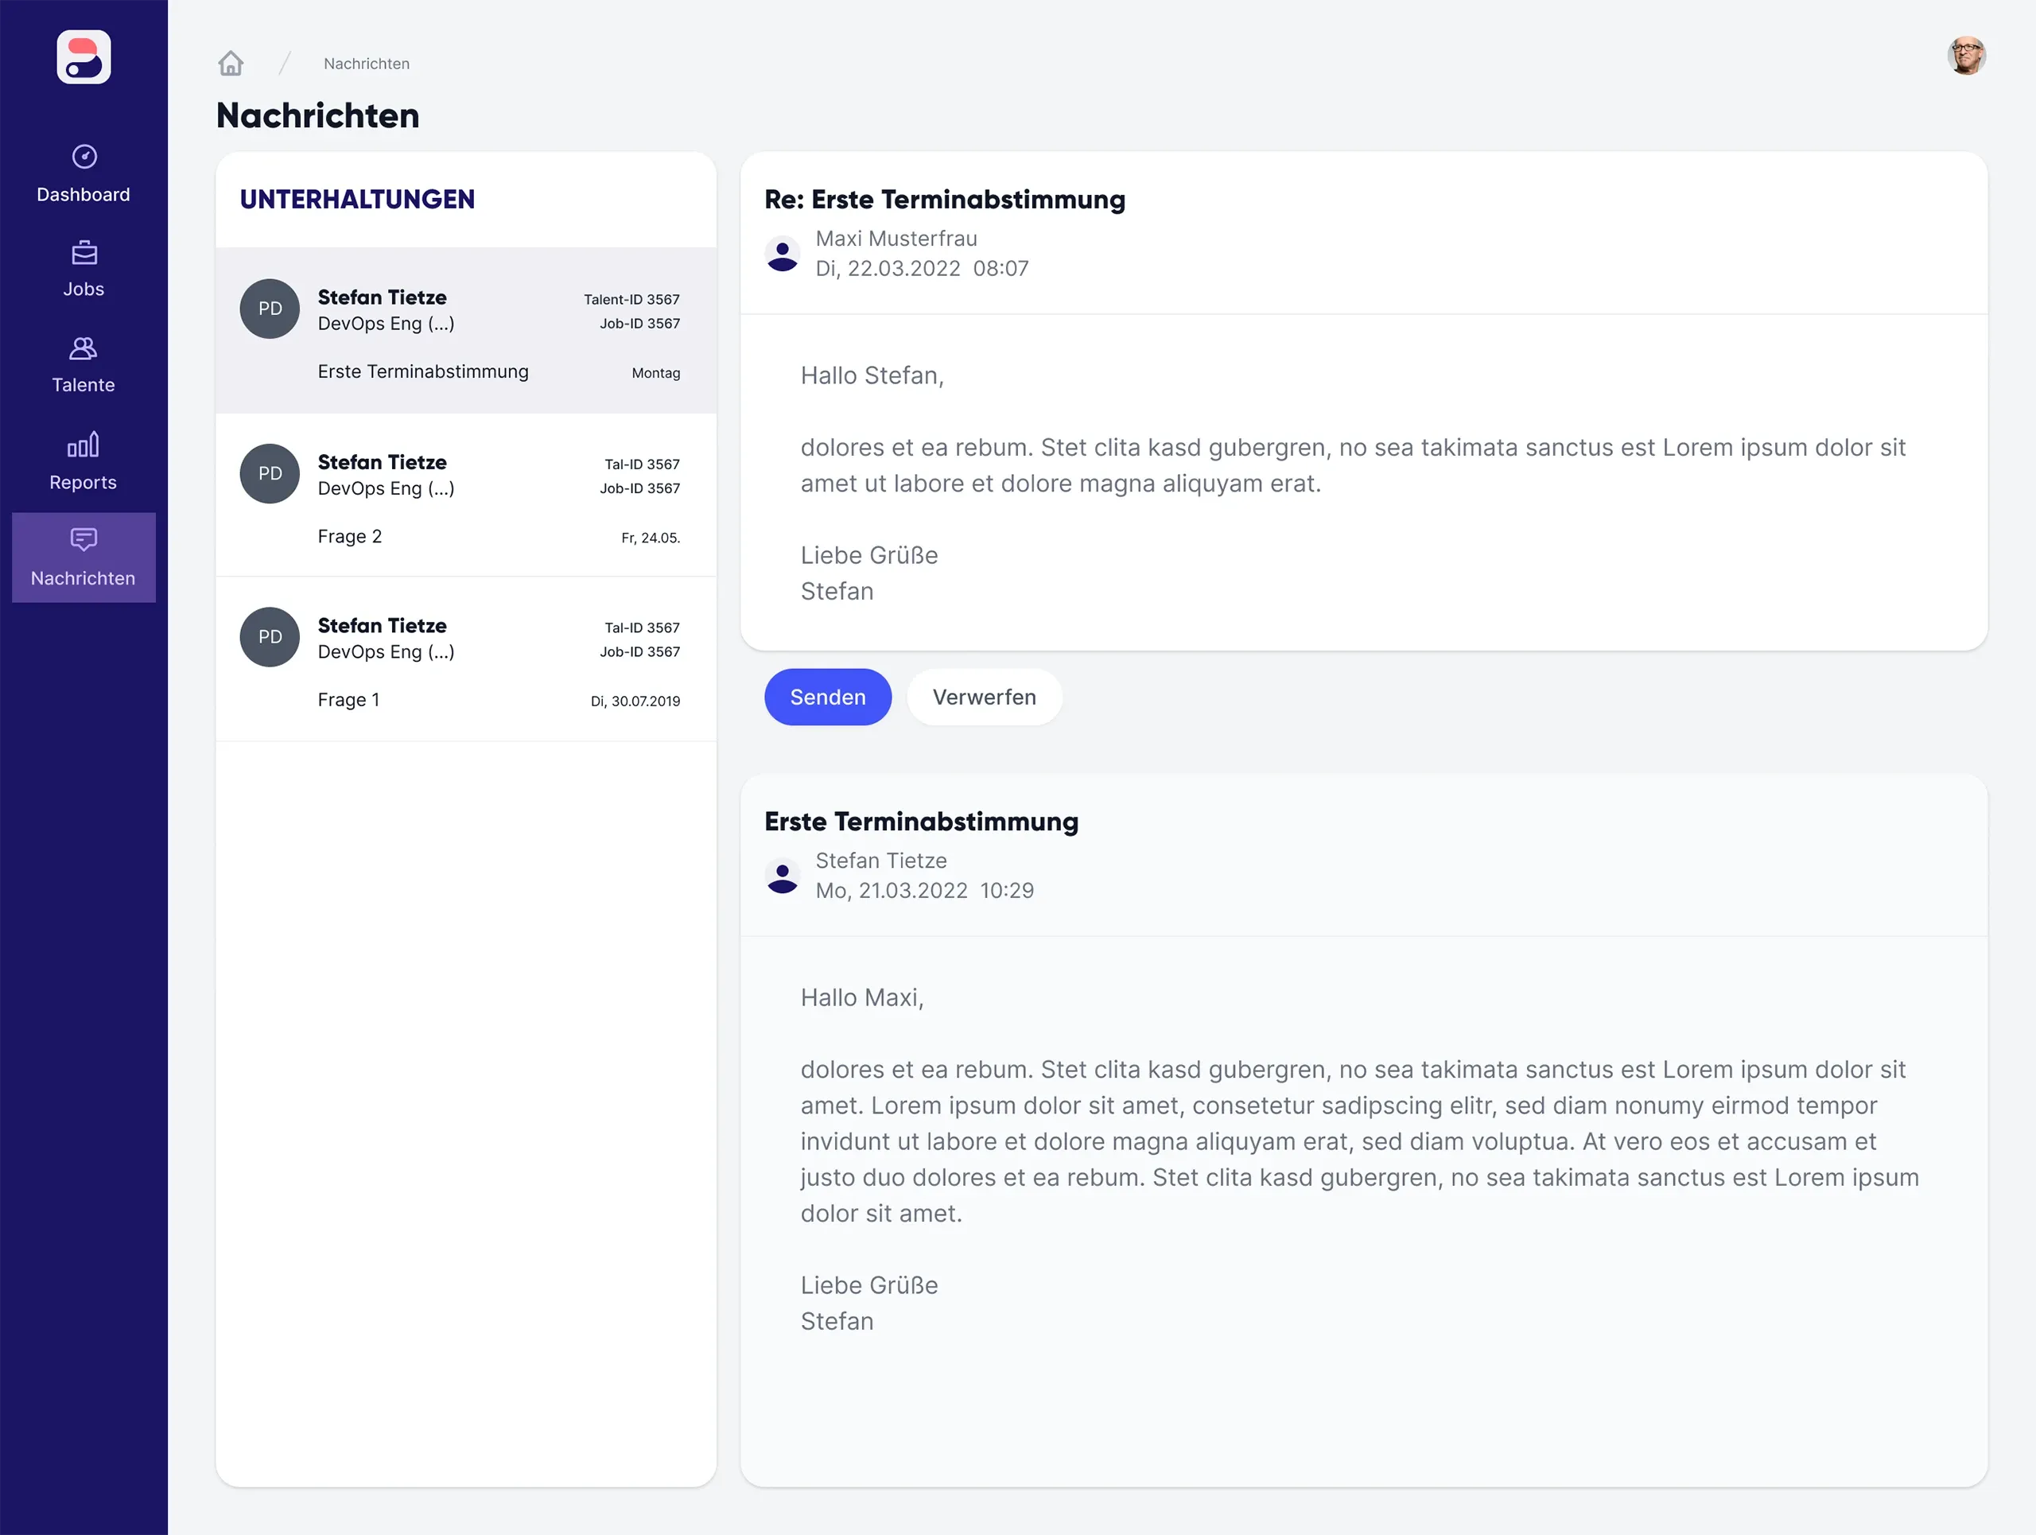
Task: Open user profile avatar photo
Action: click(1966, 55)
